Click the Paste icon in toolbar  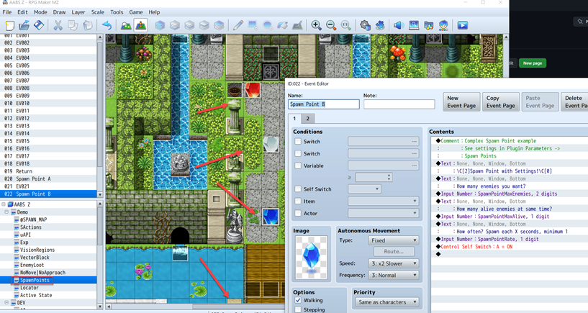[x=87, y=25]
